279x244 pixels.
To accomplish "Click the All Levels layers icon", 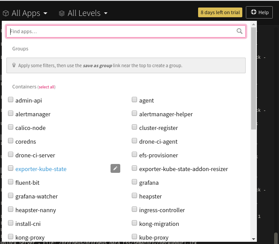I will (62, 13).
